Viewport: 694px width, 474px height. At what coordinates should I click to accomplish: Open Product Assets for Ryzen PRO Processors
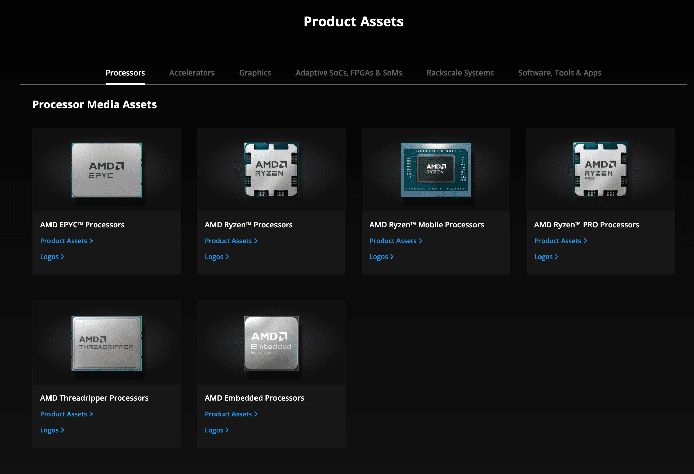560,241
